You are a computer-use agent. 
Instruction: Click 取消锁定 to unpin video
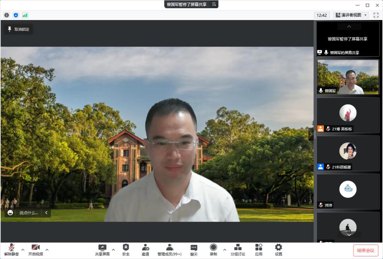click(x=18, y=29)
